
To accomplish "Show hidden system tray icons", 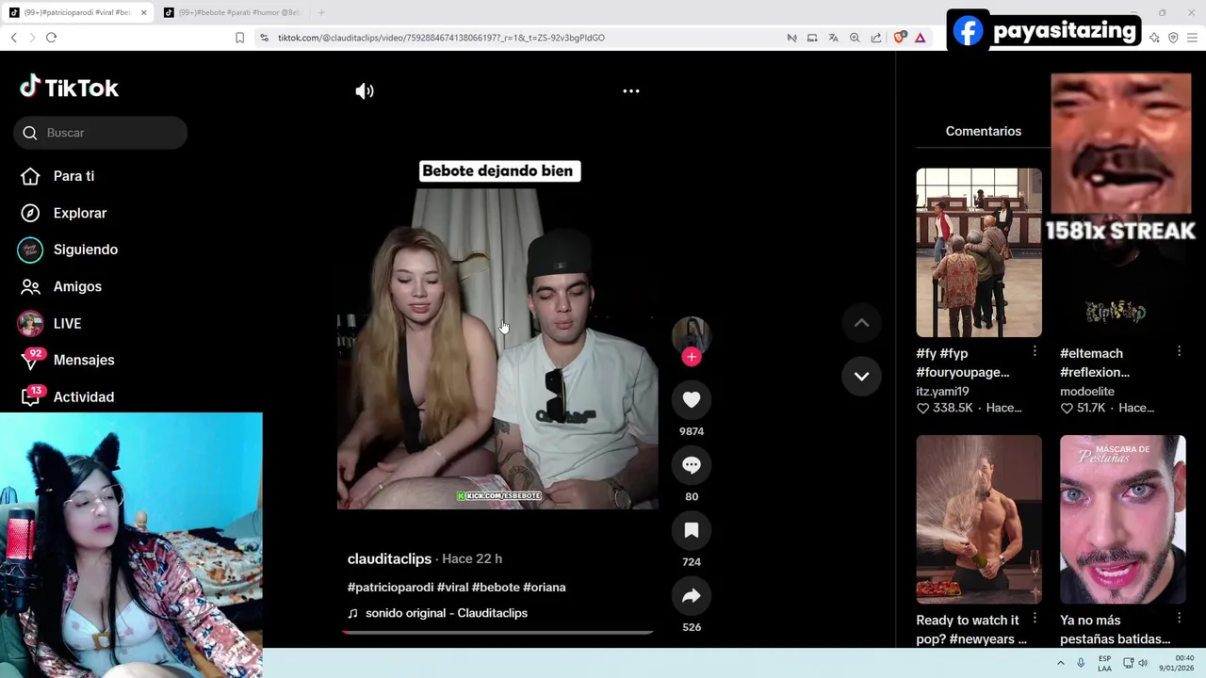I will 1061,663.
